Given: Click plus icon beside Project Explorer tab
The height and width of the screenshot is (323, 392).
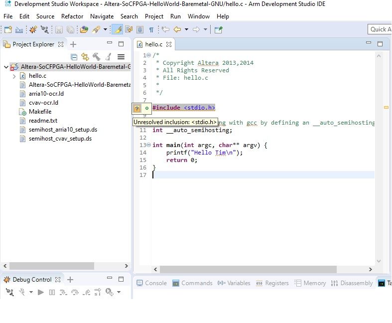Looking at the screenshot, I should pyautogui.click(x=73, y=44).
